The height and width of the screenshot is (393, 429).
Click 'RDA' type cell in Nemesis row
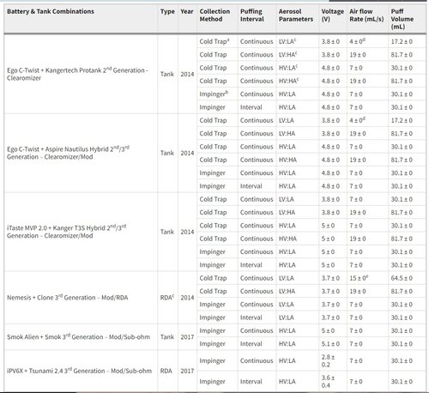coord(167,298)
